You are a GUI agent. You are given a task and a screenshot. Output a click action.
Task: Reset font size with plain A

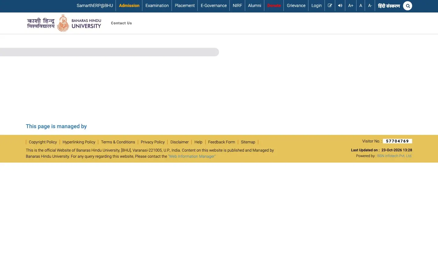coord(361,5)
